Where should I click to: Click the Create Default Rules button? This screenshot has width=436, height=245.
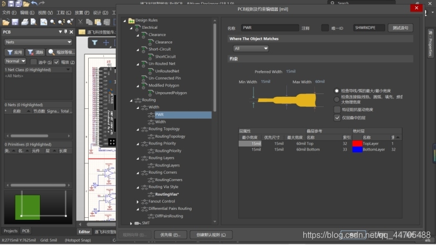pos(211,235)
